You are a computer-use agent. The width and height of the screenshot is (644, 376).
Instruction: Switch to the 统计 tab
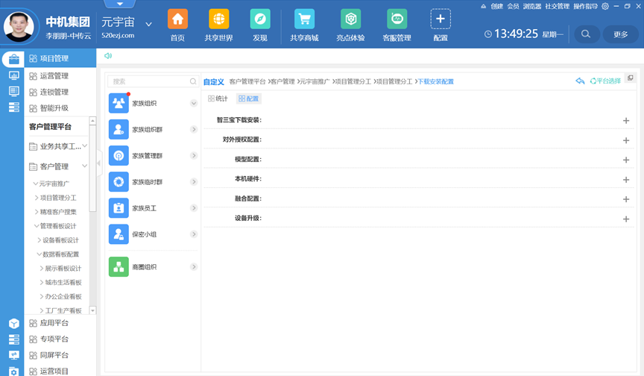pyautogui.click(x=218, y=98)
